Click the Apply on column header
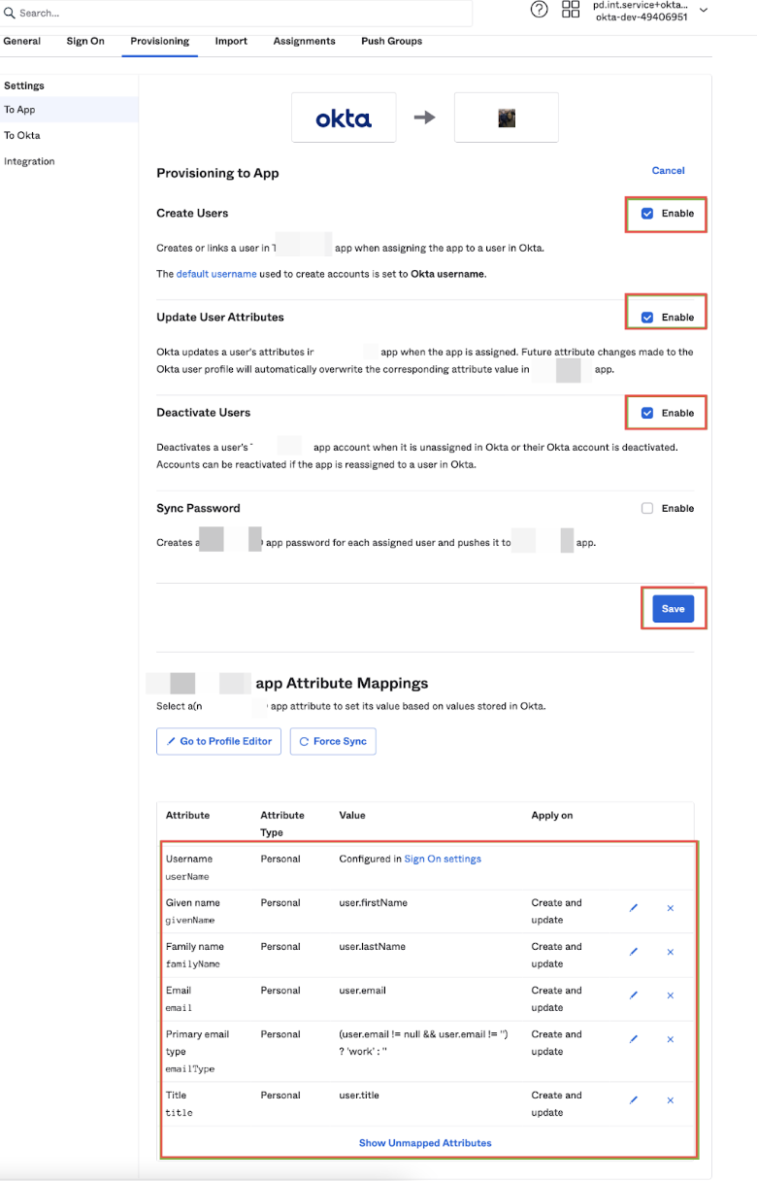 552,815
